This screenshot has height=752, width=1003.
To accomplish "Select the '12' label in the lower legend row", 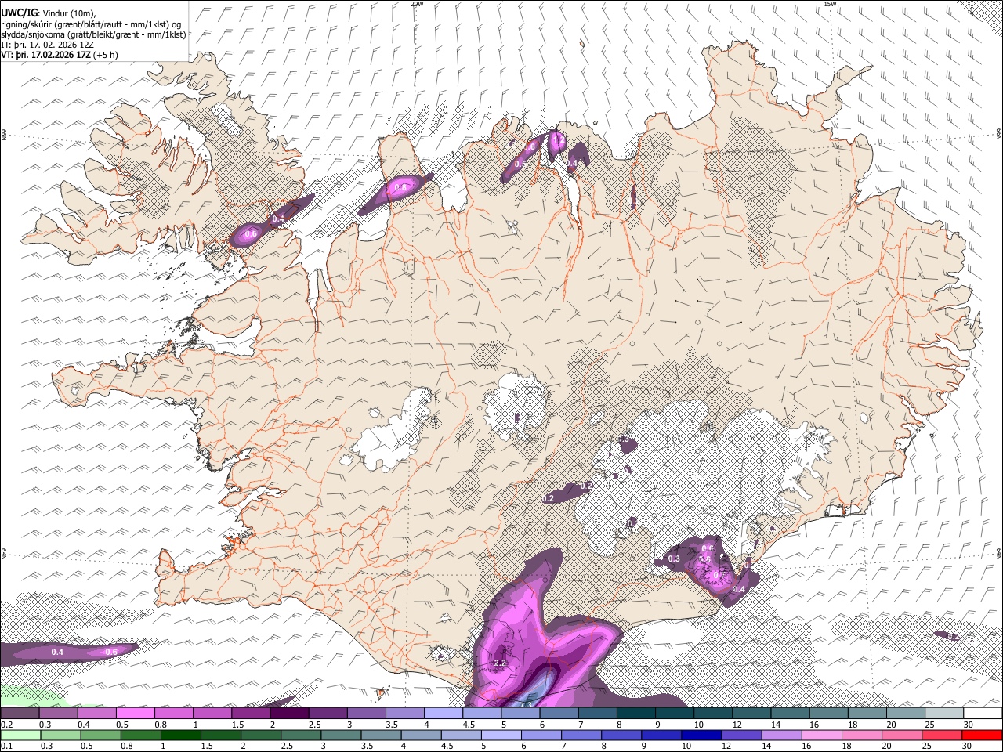I will tap(726, 747).
